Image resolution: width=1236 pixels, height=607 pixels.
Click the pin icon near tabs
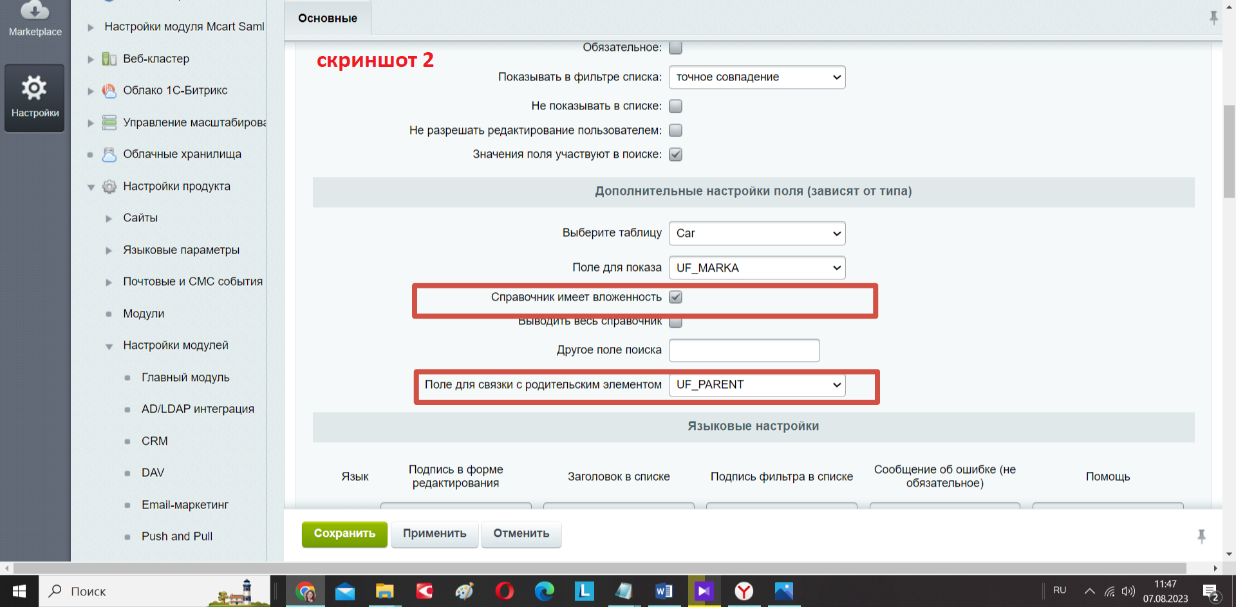1213,17
